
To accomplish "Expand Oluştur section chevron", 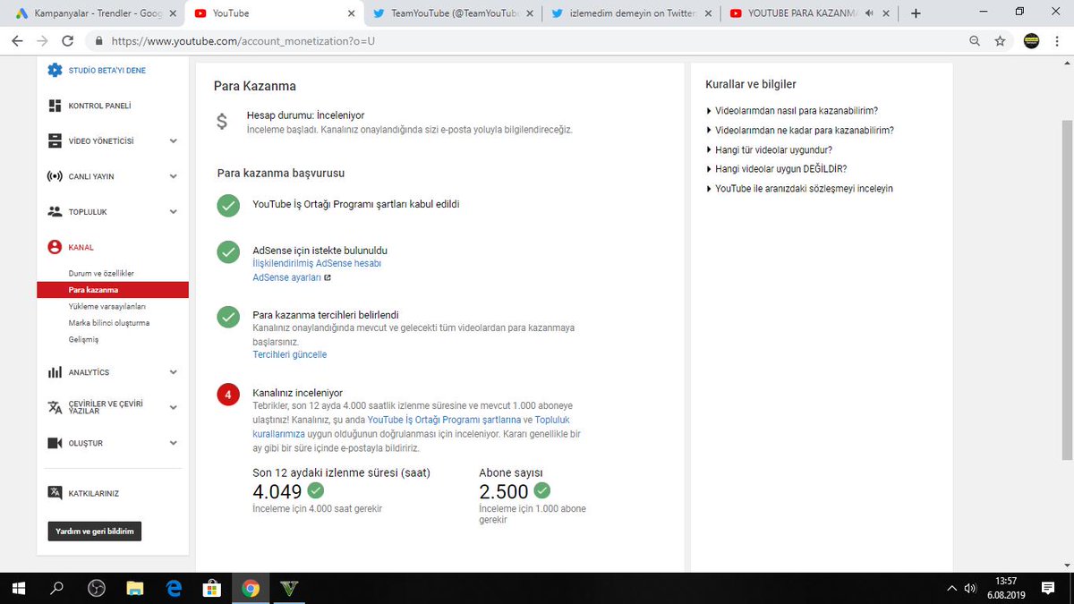I will coord(173,443).
